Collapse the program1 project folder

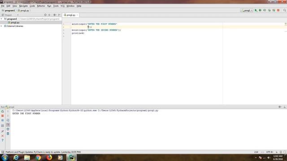1,19
